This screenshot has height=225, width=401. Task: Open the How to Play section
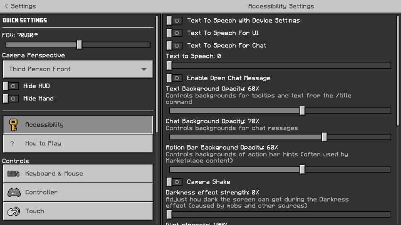pos(78,144)
